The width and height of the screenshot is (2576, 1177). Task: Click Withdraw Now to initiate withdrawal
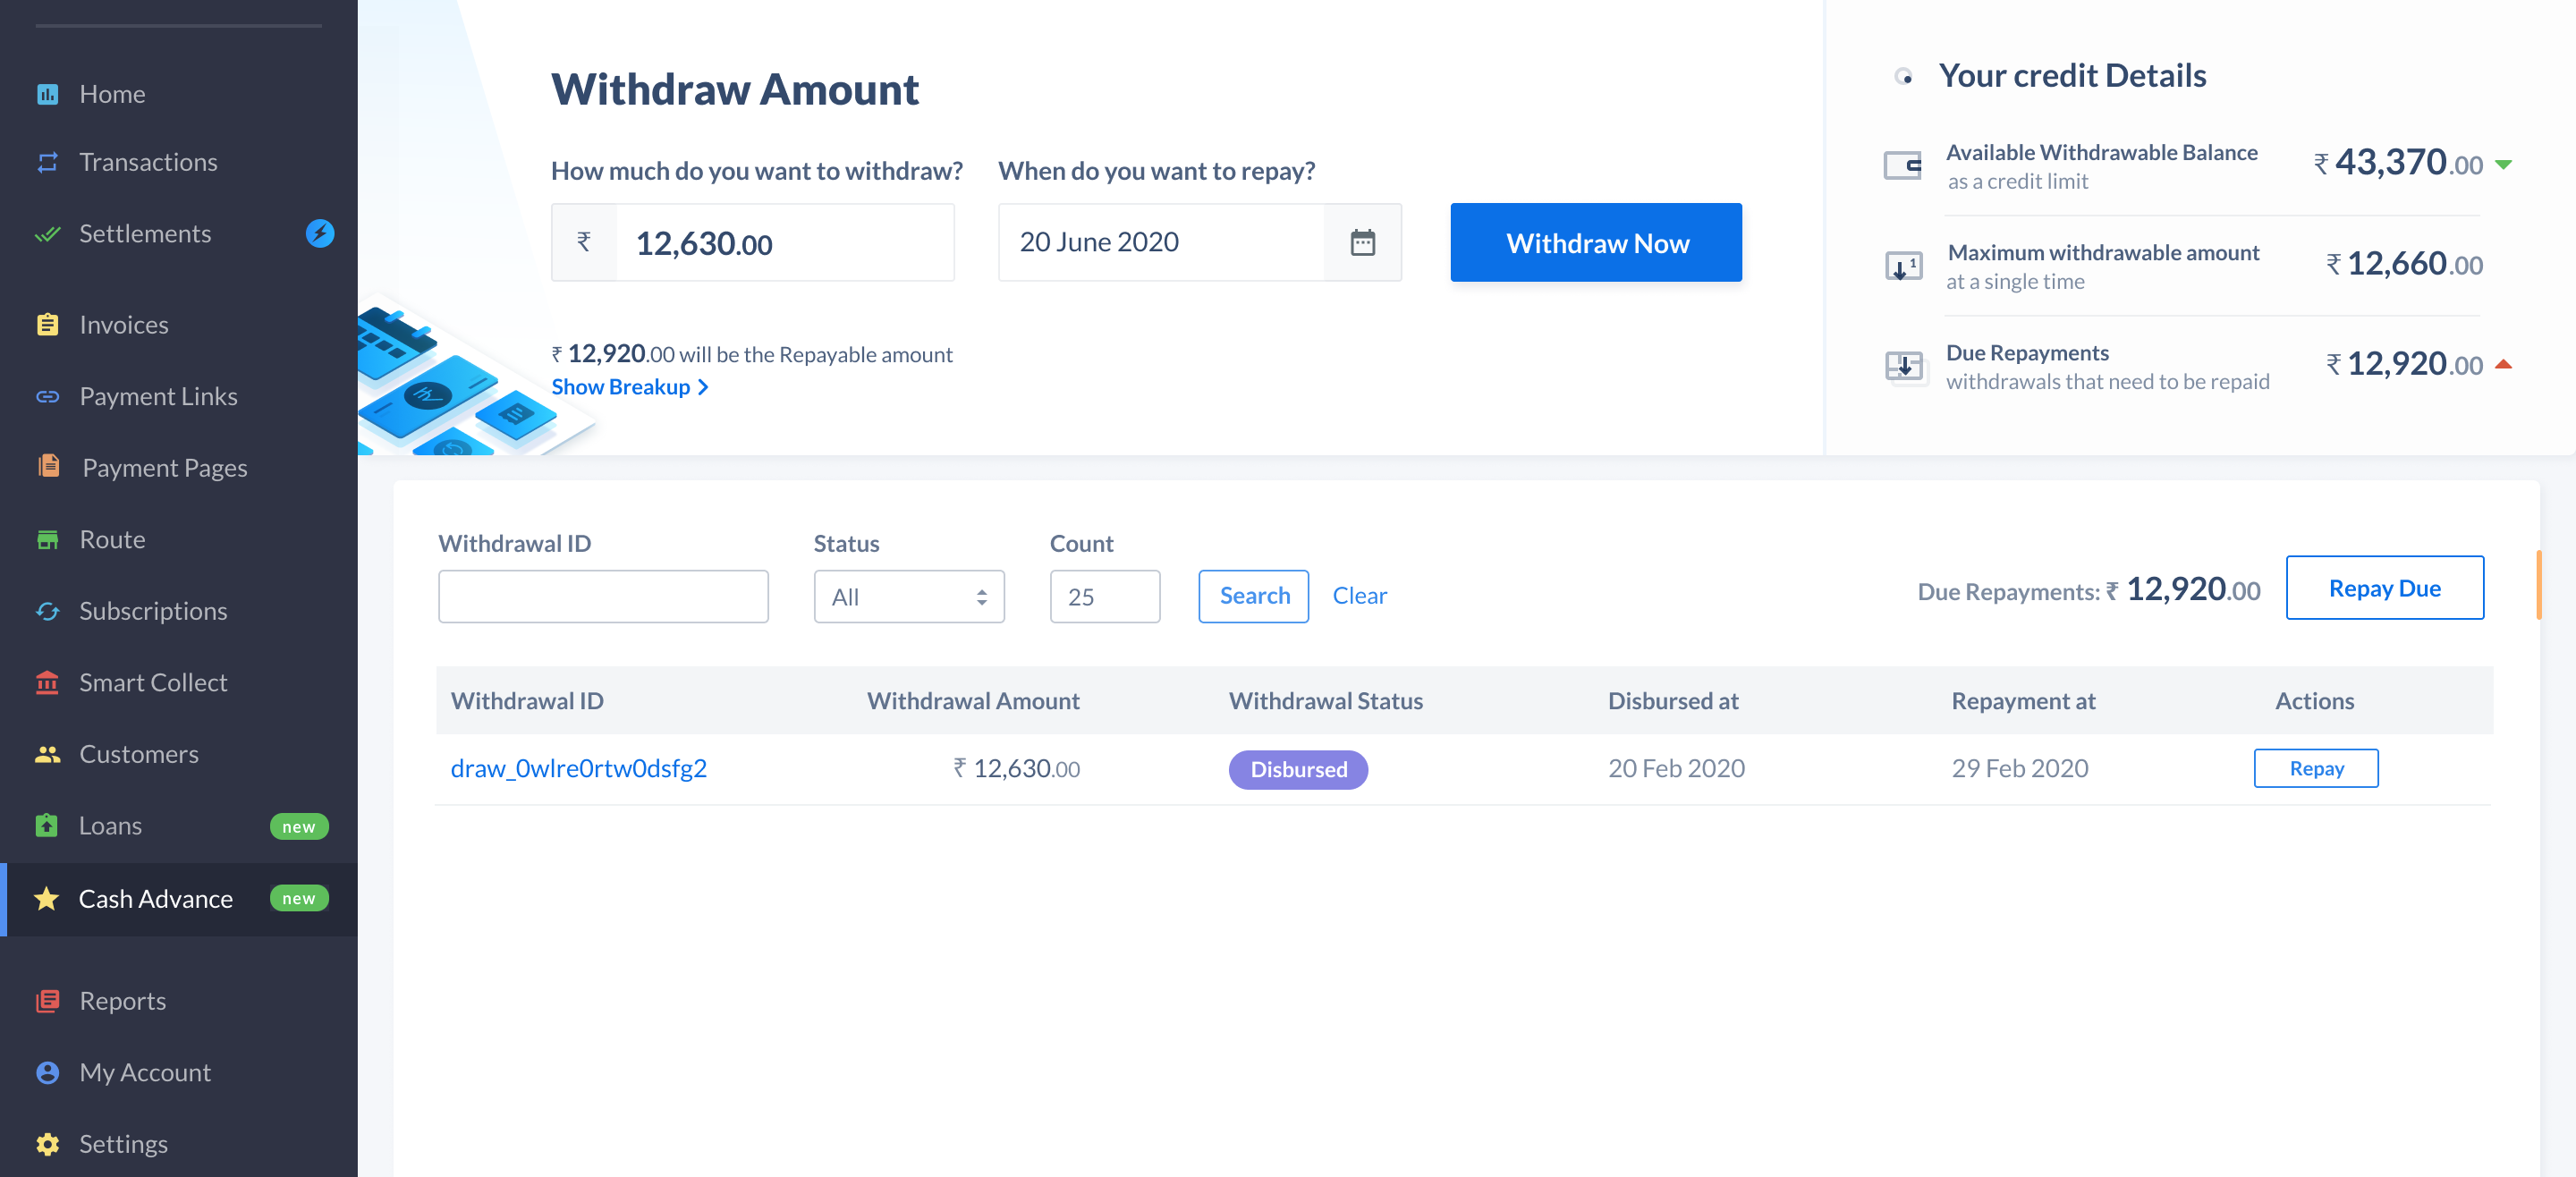(1595, 241)
